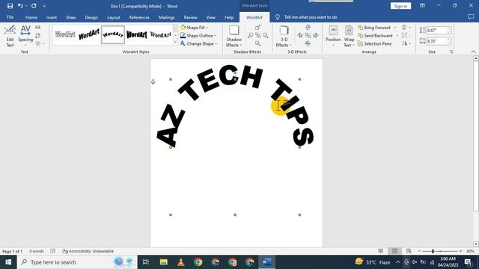This screenshot has width=479, height=269.
Task: Select the first outlined WordArt style
Action: (x=65, y=34)
